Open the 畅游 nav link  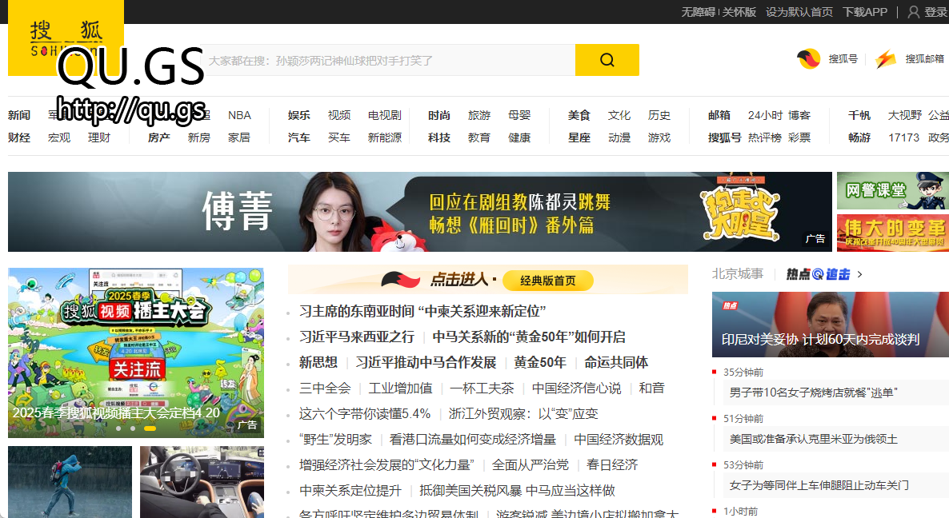click(859, 137)
